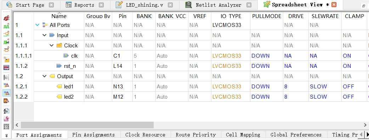
Task: Close the Reports tab
Action: coord(101,5)
